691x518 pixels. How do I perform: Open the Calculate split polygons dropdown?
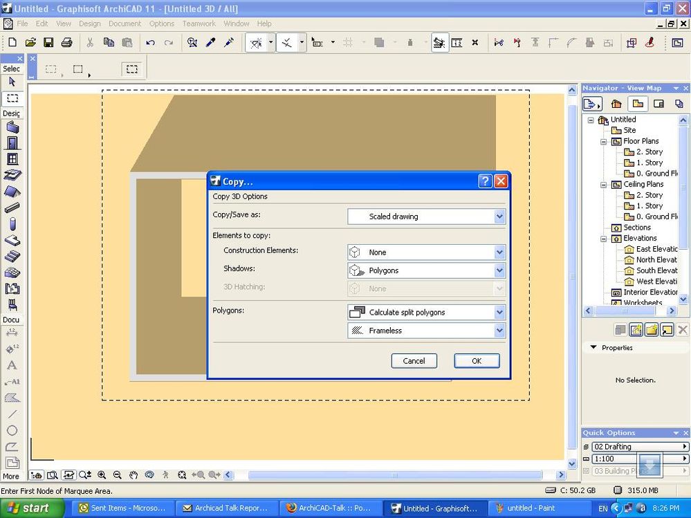(426, 313)
